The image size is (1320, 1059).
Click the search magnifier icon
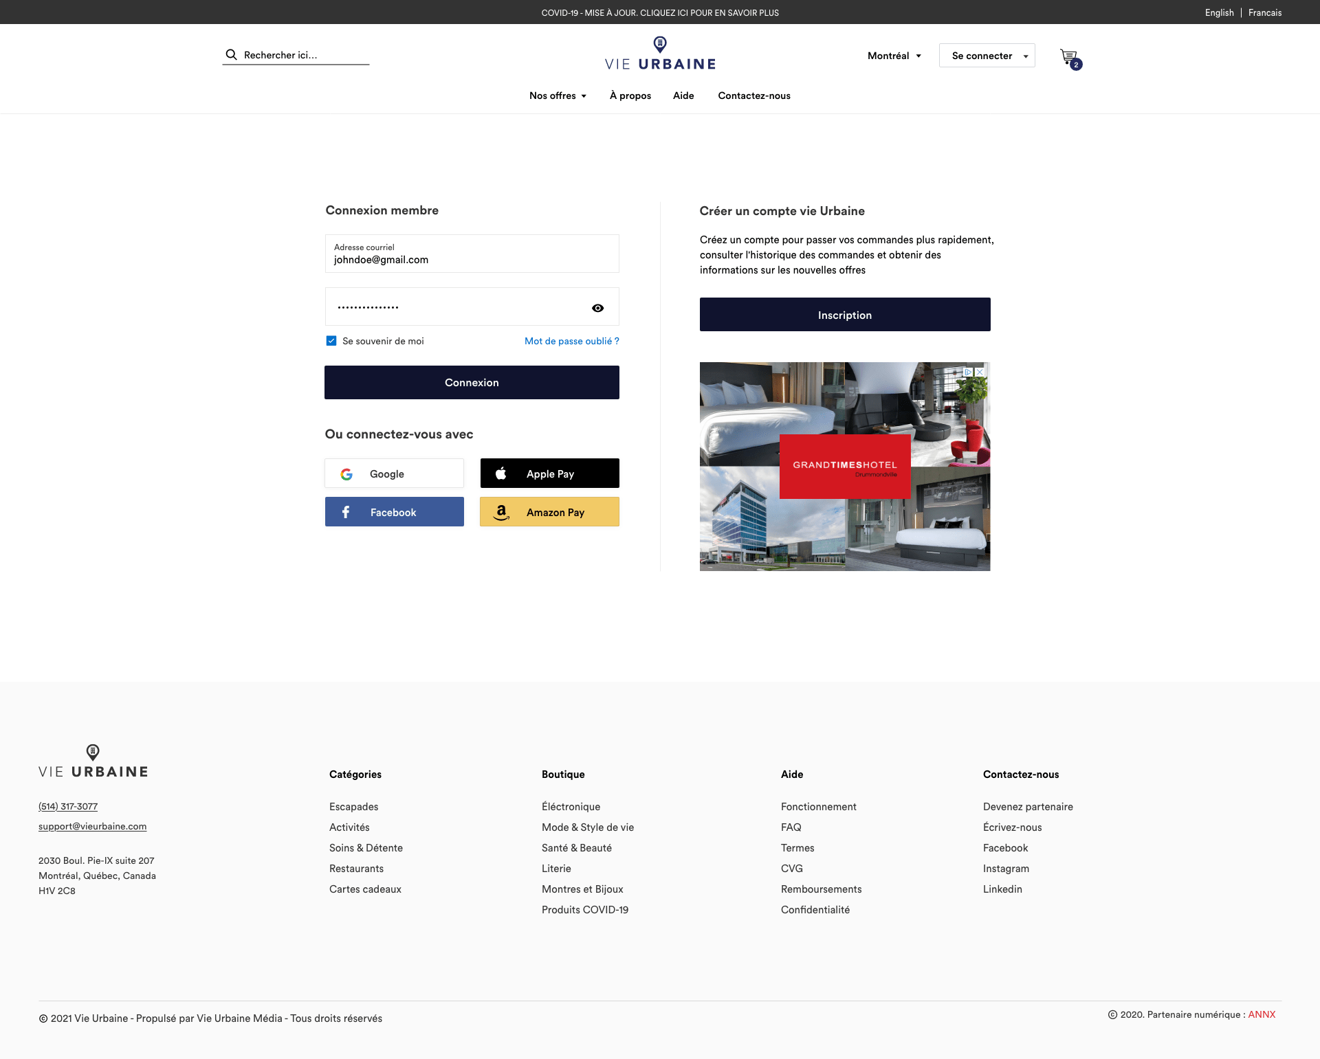click(x=231, y=55)
